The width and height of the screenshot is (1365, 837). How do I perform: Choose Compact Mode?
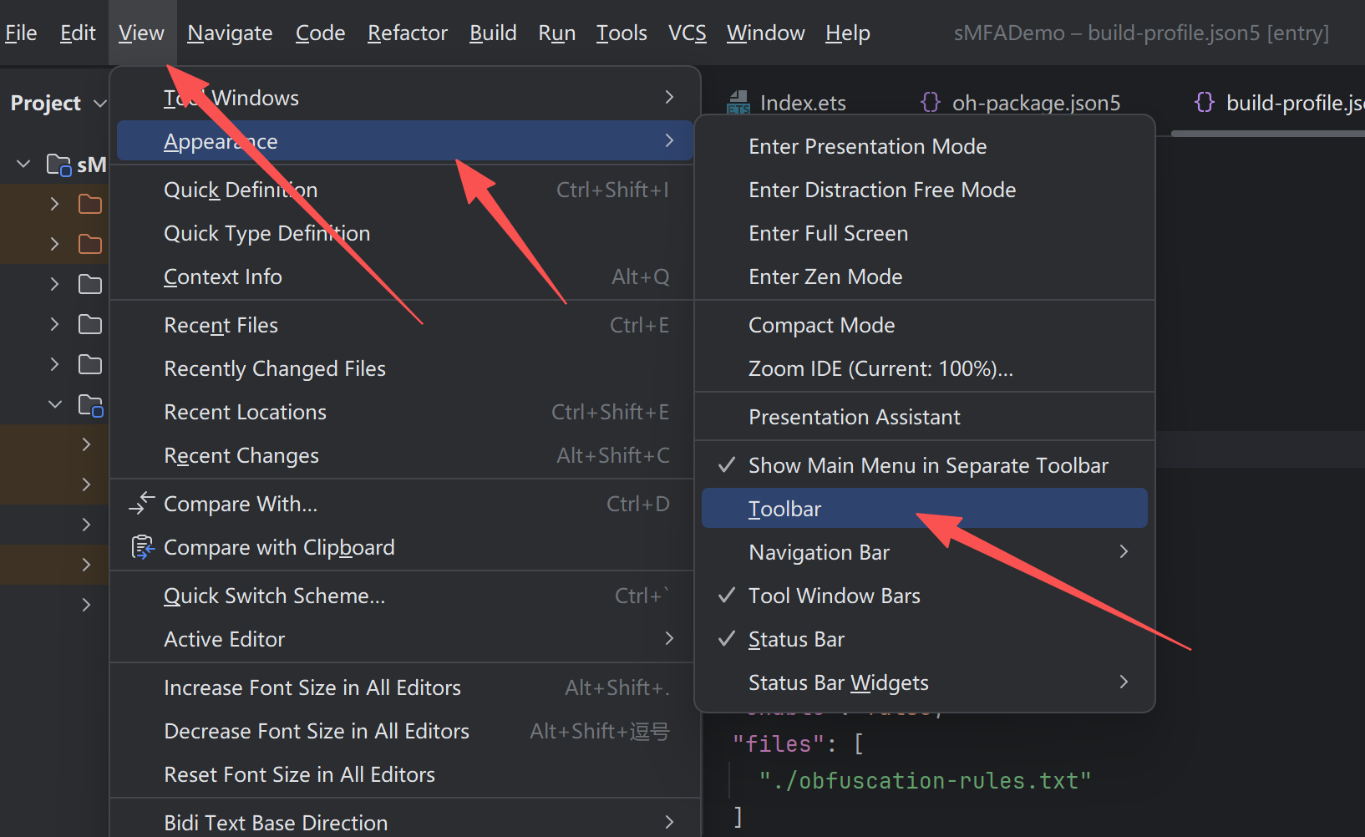point(925,325)
